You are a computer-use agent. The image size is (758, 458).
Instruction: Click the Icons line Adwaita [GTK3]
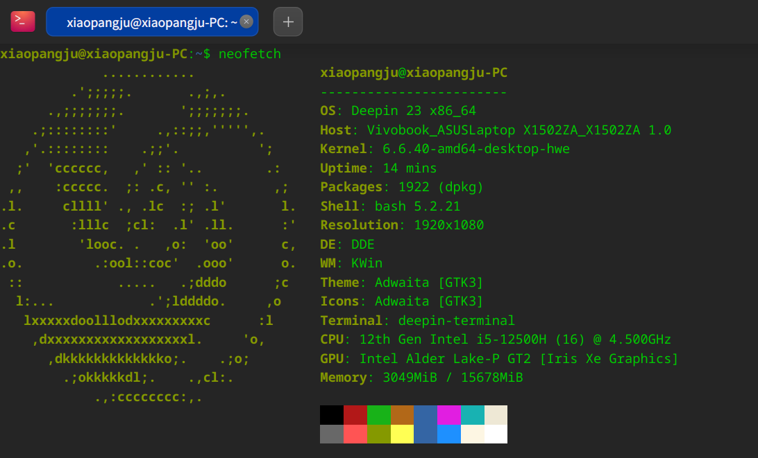(x=401, y=301)
